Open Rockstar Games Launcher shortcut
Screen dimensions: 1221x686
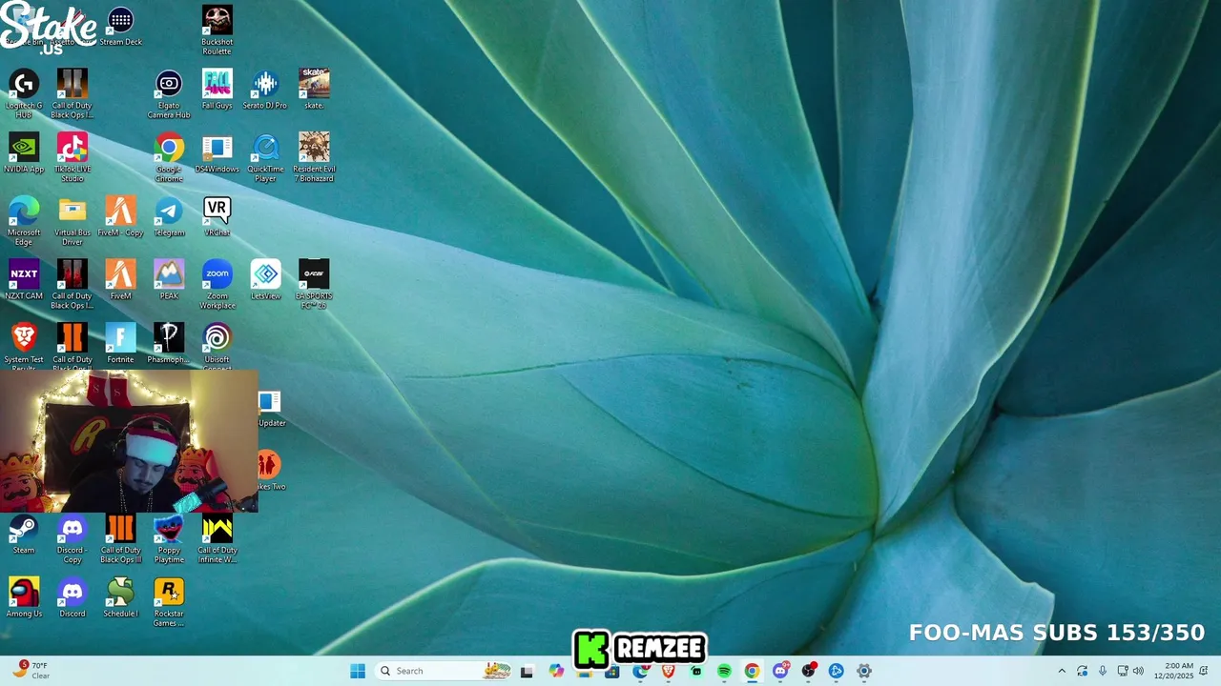pyautogui.click(x=169, y=603)
